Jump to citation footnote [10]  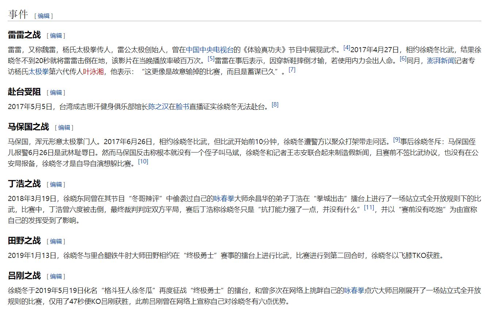(143, 161)
